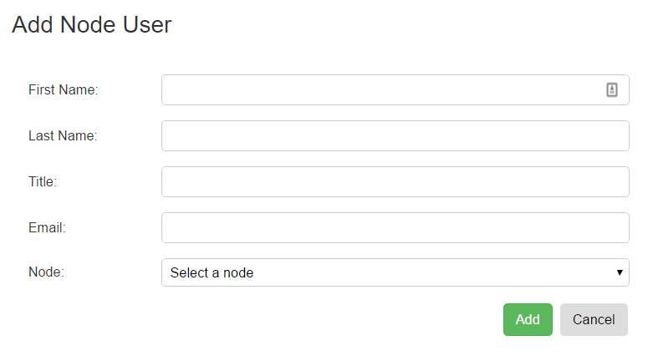Click the contact autofill icon in First Name
The height and width of the screenshot is (356, 648).
[612, 89]
